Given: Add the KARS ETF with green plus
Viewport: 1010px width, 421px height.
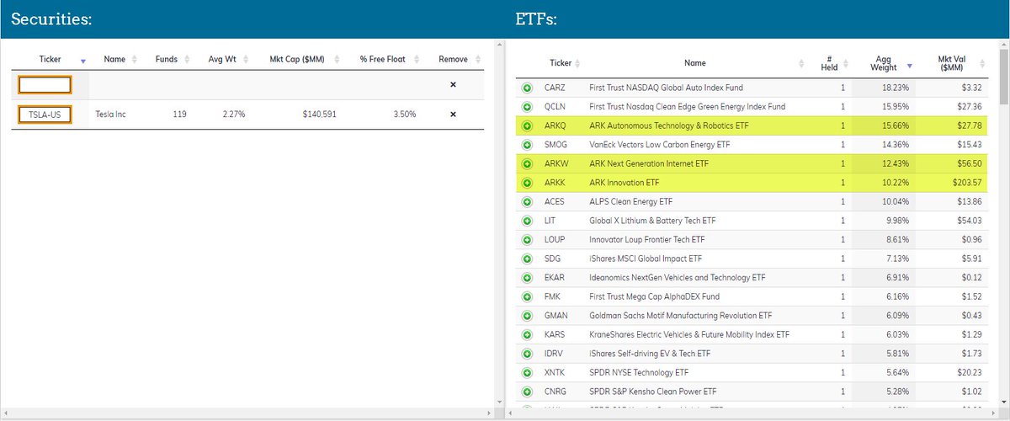Looking at the screenshot, I should (x=527, y=335).
